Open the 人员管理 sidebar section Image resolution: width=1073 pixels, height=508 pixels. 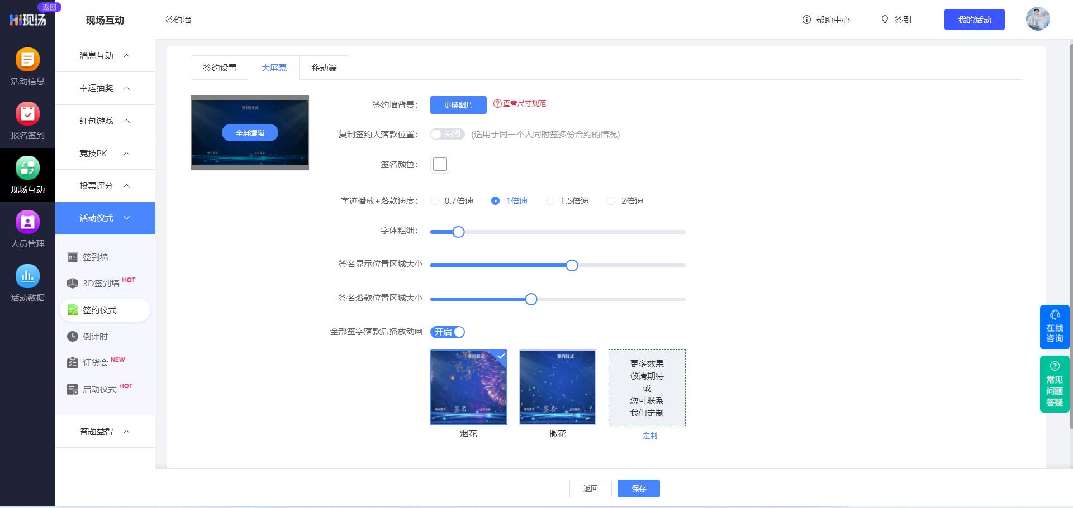(x=27, y=229)
